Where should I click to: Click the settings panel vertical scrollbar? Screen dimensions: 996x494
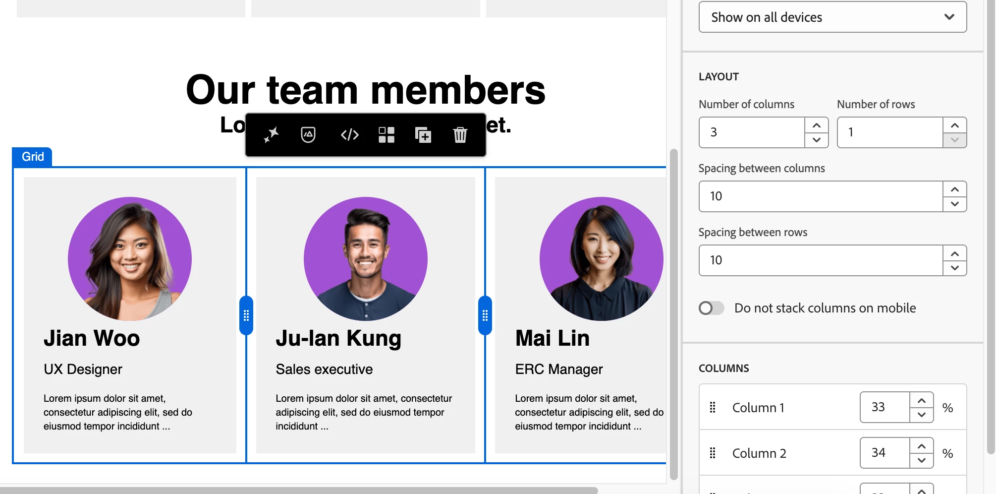(991, 227)
